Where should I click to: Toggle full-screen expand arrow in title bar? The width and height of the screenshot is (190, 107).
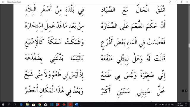170,2
